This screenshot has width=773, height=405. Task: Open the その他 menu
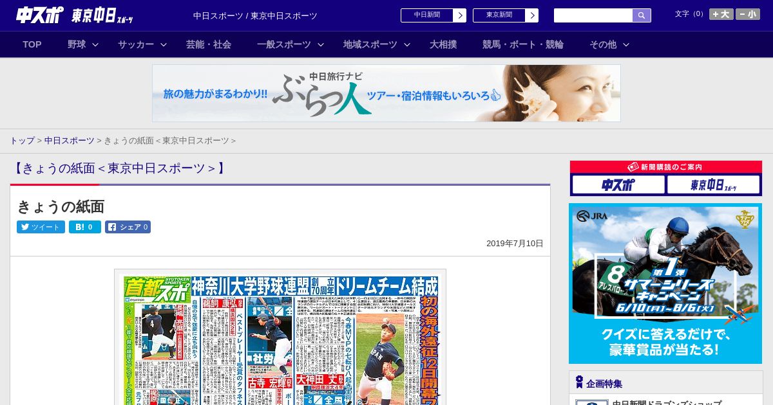[x=603, y=44]
